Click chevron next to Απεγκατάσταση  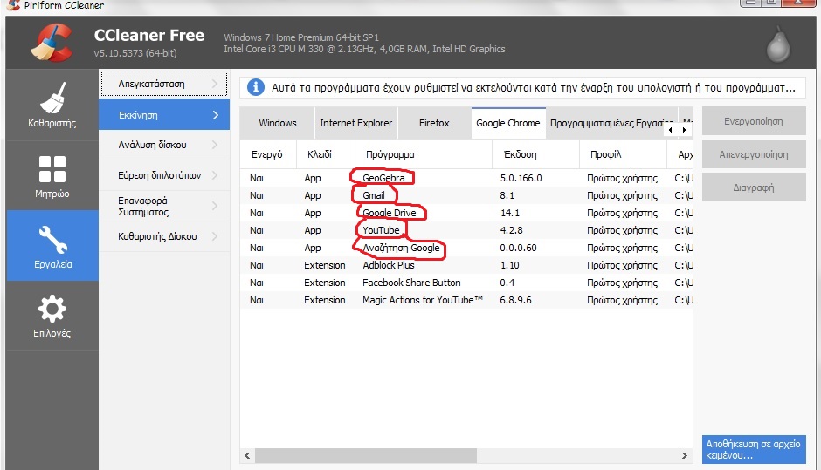click(215, 84)
